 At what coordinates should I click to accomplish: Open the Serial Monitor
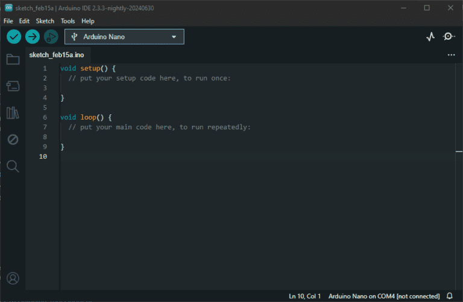tap(449, 37)
